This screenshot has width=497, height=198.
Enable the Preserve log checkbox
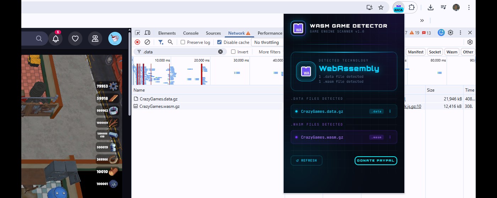pos(183,42)
